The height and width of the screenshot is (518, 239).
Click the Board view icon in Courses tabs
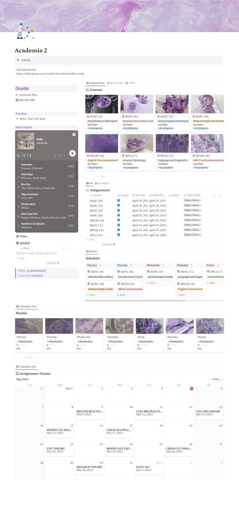108,83
